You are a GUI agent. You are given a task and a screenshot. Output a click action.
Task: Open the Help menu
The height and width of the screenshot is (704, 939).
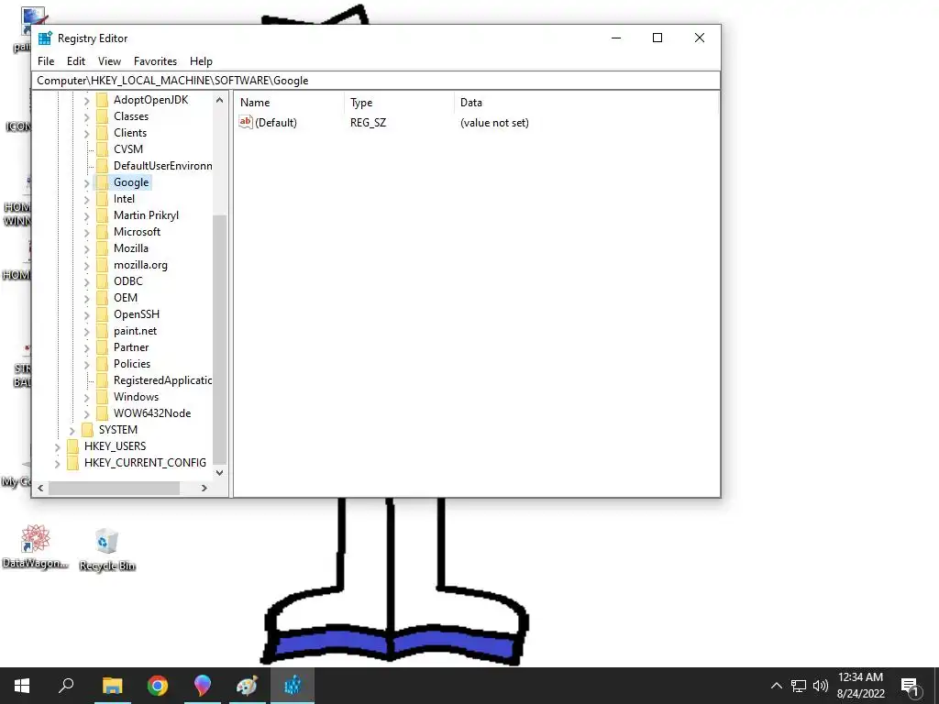point(201,61)
